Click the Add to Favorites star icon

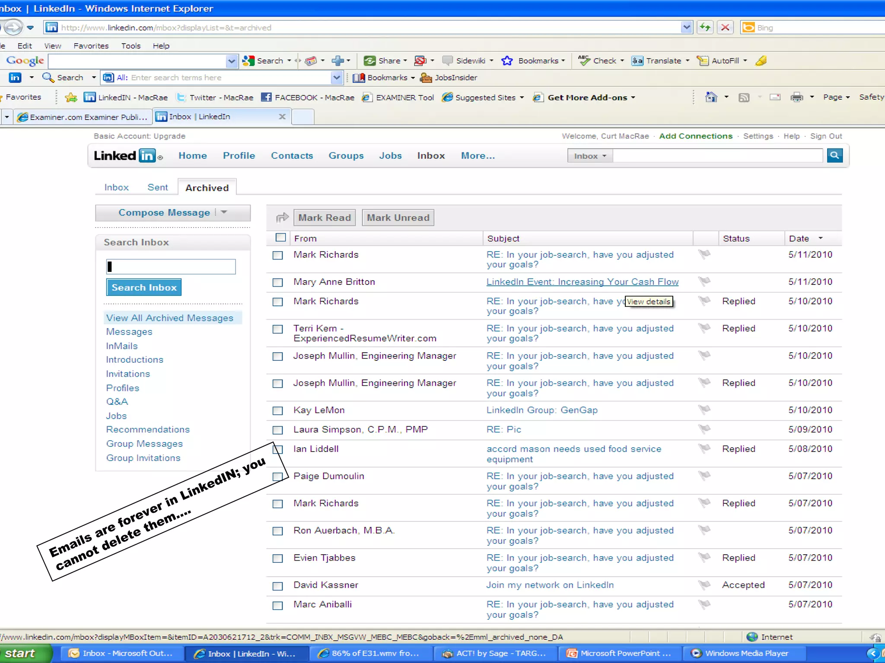[x=71, y=98]
